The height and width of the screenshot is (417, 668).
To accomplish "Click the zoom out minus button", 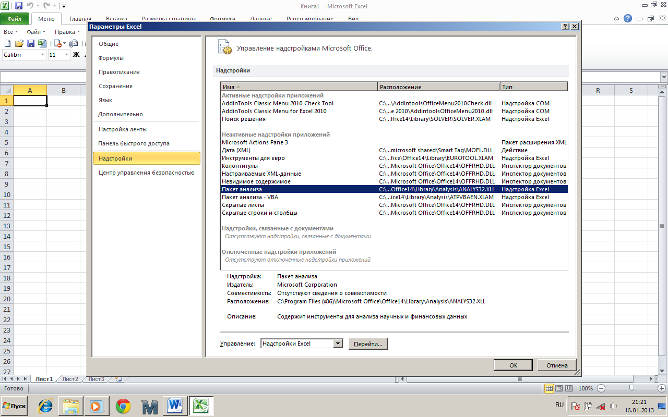I will pyautogui.click(x=601, y=388).
